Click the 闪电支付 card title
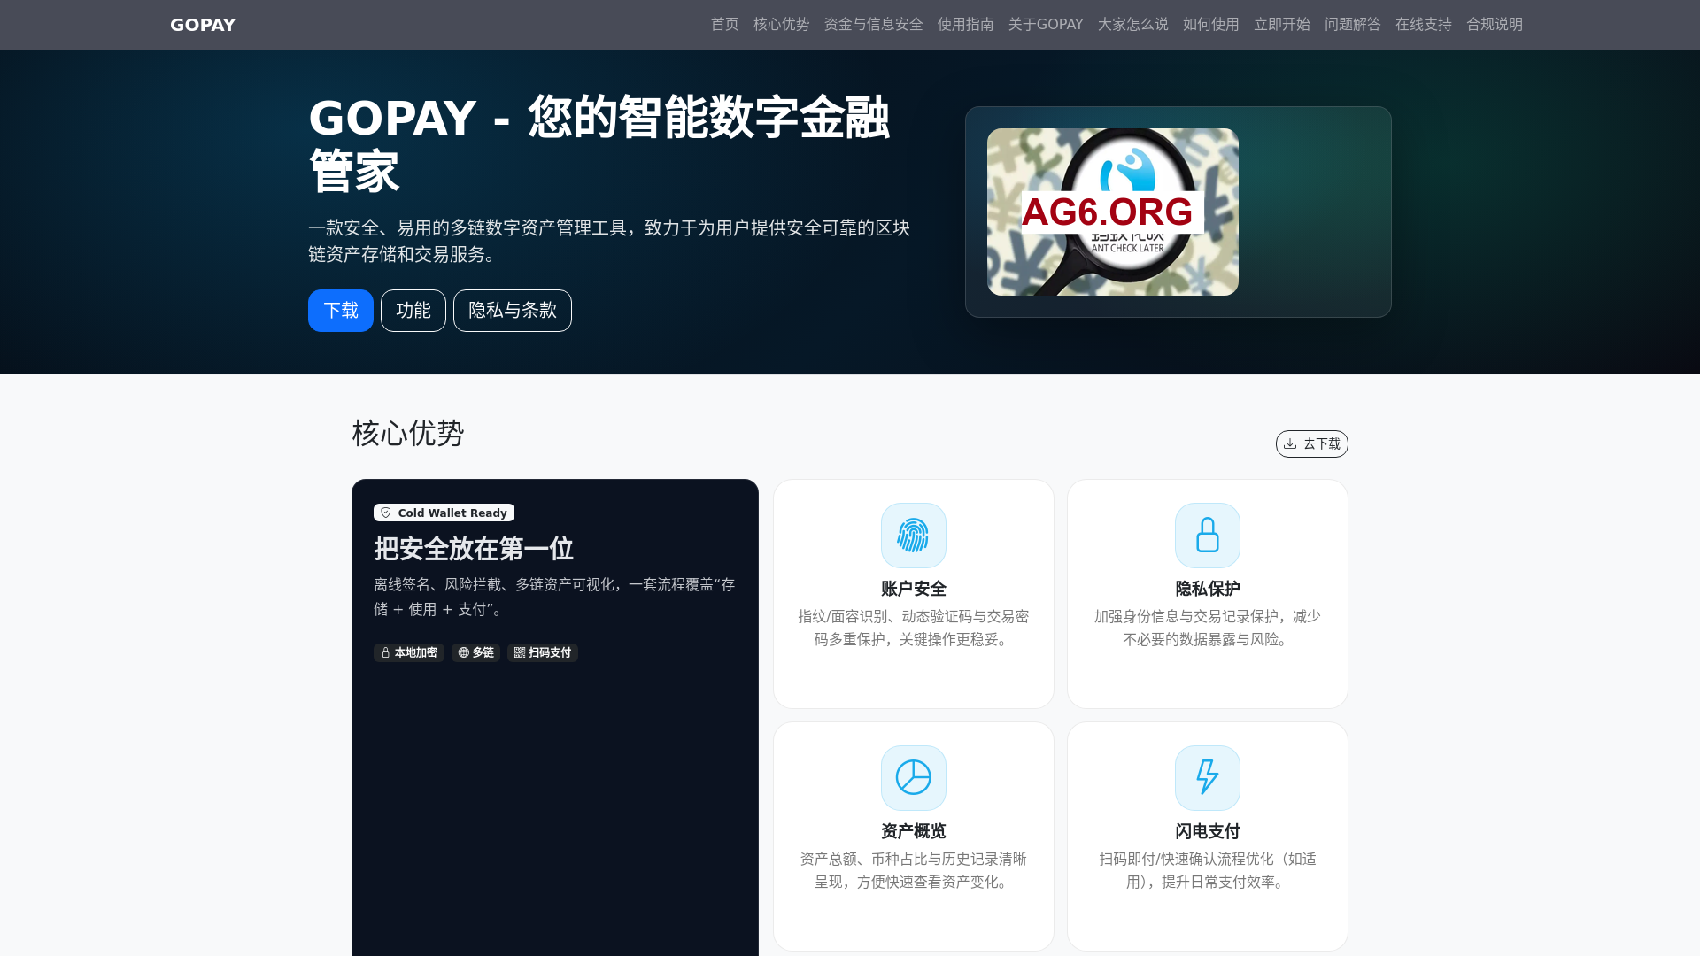 tap(1207, 831)
